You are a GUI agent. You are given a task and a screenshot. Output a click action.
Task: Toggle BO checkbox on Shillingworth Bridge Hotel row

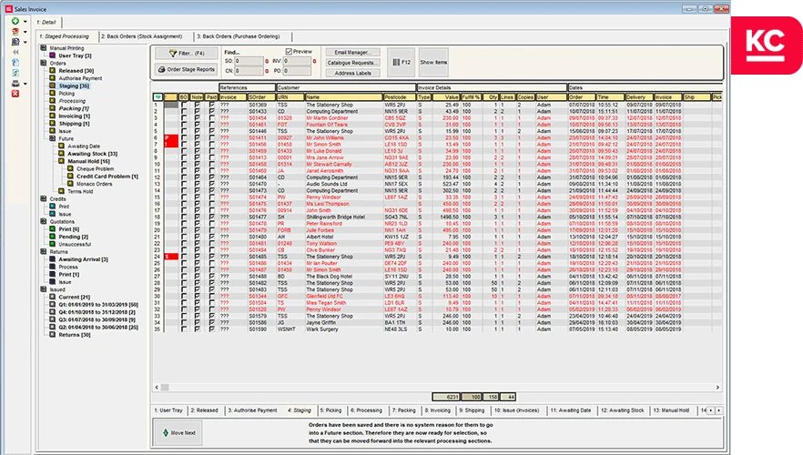[184, 217]
